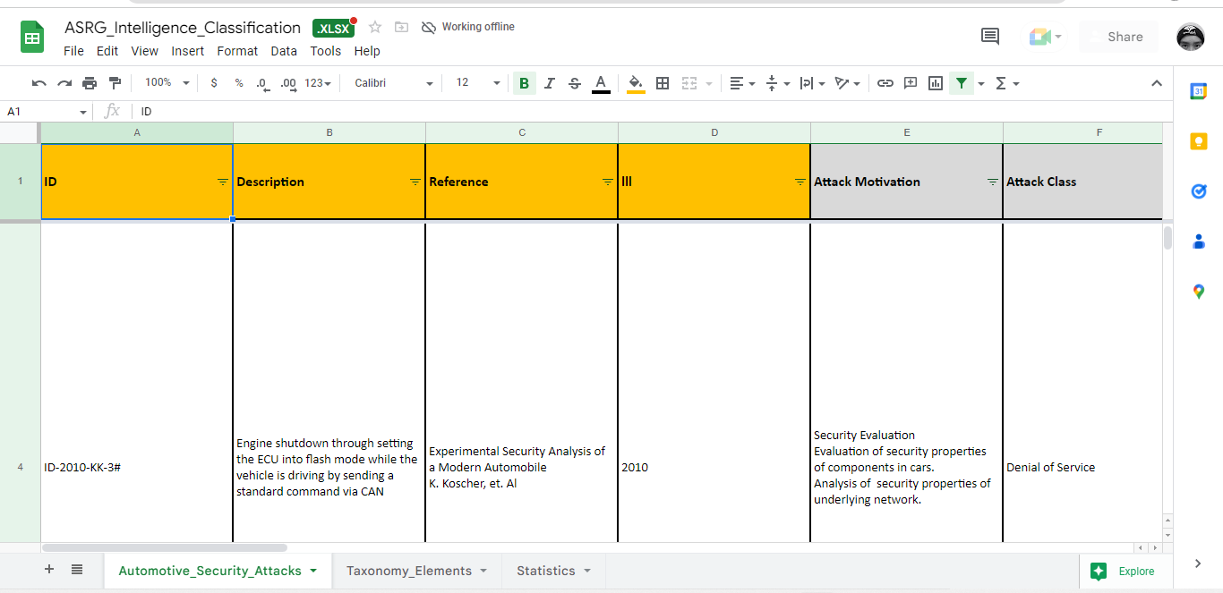Open filter on Description column

coord(415,182)
